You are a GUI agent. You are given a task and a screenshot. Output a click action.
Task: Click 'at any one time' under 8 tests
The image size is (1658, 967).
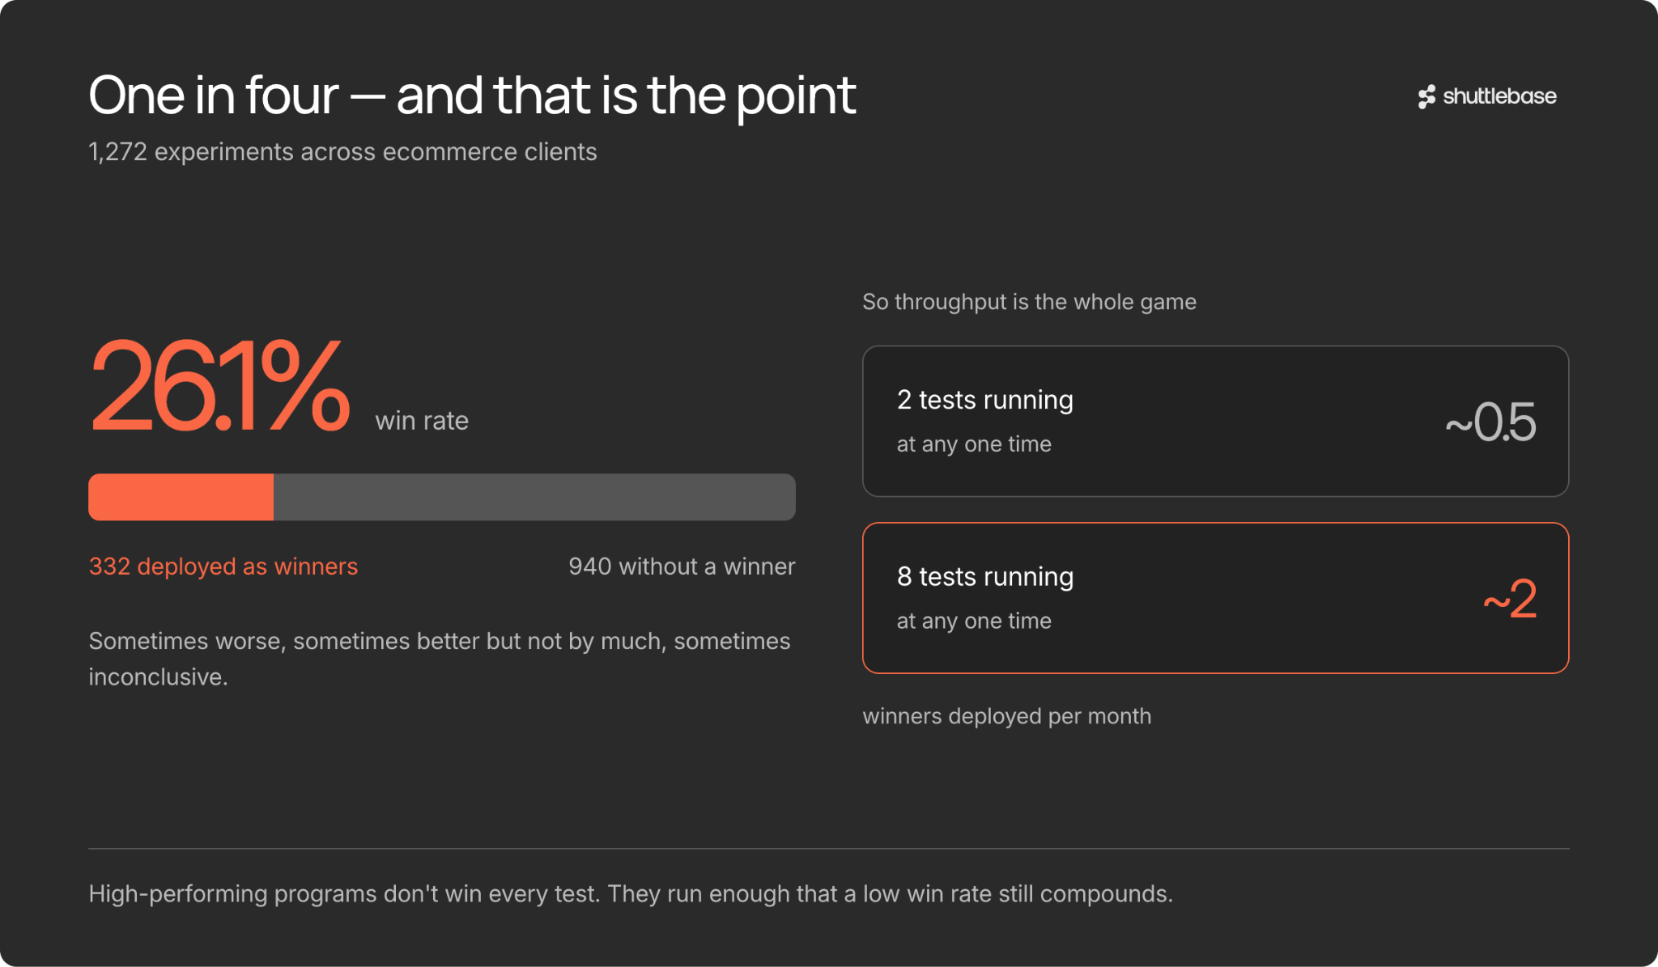click(974, 621)
